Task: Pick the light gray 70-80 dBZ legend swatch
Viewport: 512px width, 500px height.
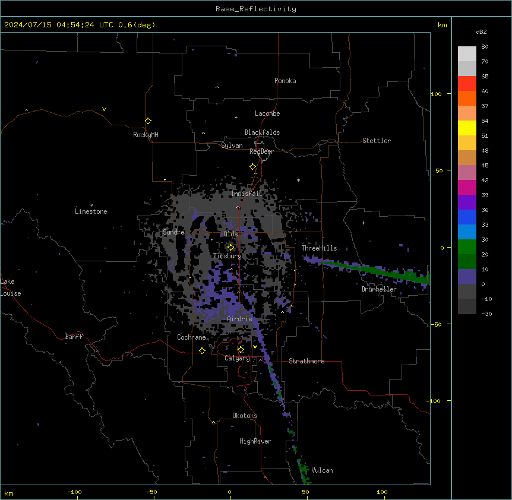Action: pyautogui.click(x=467, y=54)
